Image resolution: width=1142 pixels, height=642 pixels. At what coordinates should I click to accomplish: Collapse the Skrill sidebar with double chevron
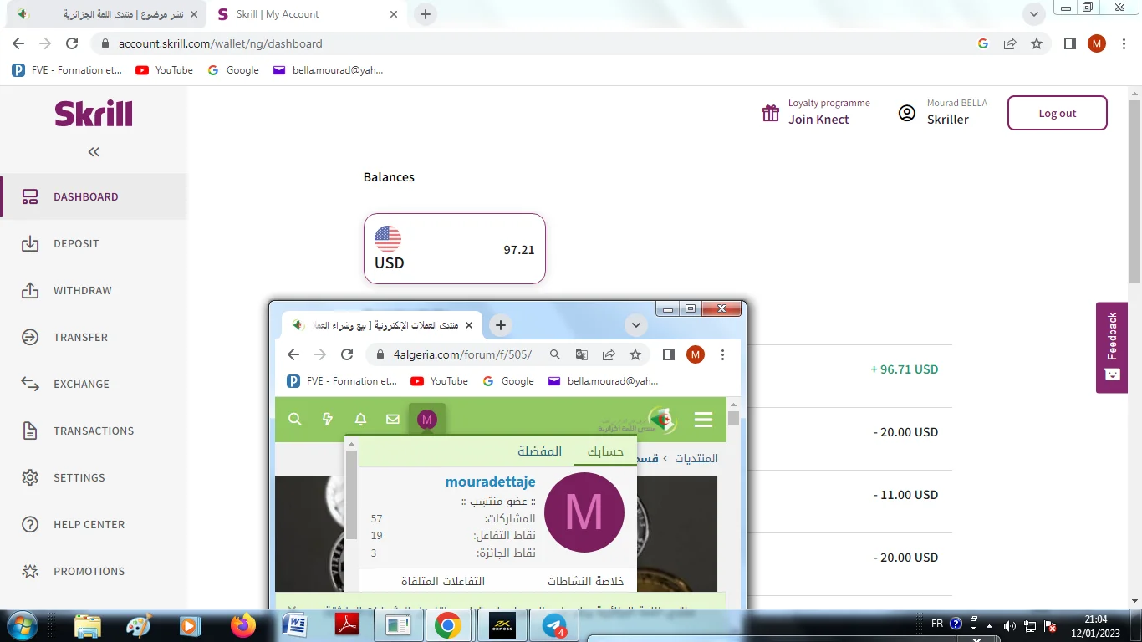pos(94,152)
